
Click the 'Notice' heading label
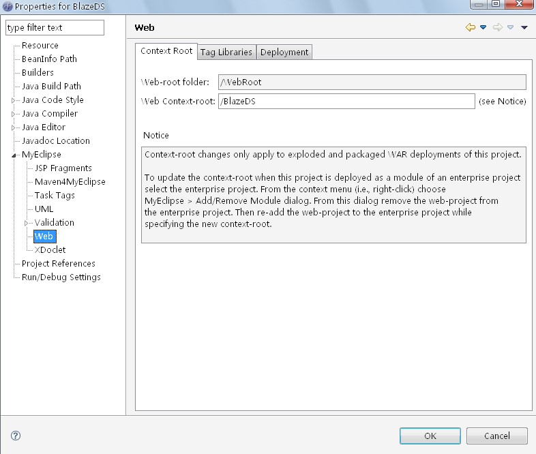point(156,136)
